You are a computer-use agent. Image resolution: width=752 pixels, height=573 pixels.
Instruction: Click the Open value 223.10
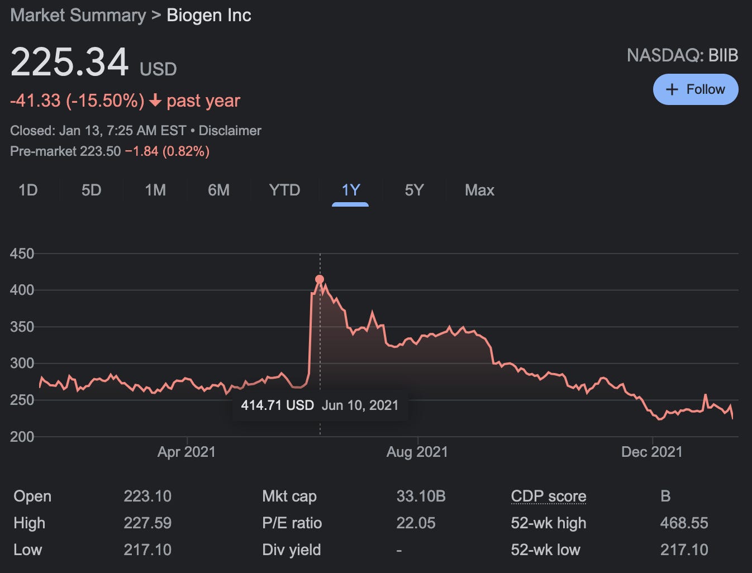[x=147, y=496]
